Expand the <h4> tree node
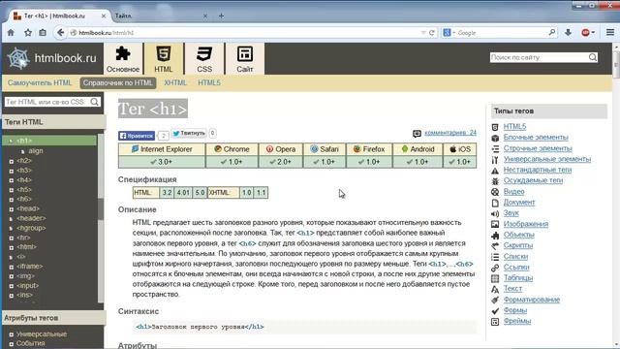The image size is (620, 349). pos(12,180)
